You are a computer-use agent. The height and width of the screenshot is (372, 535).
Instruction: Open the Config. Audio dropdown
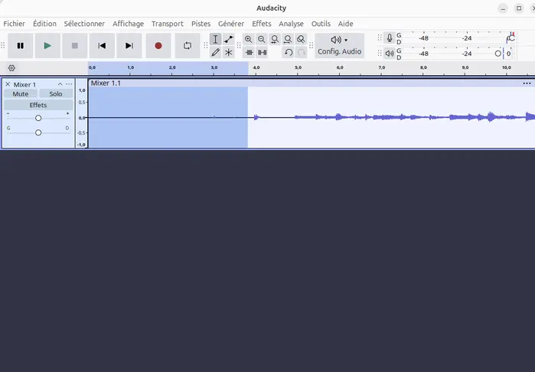tap(340, 45)
